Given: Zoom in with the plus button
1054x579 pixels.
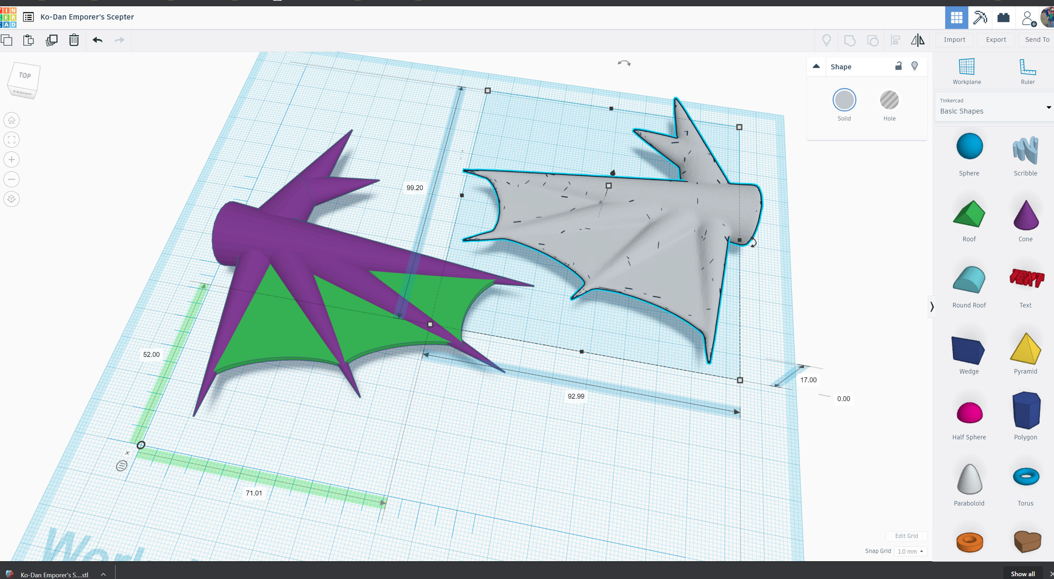Looking at the screenshot, I should tap(12, 159).
